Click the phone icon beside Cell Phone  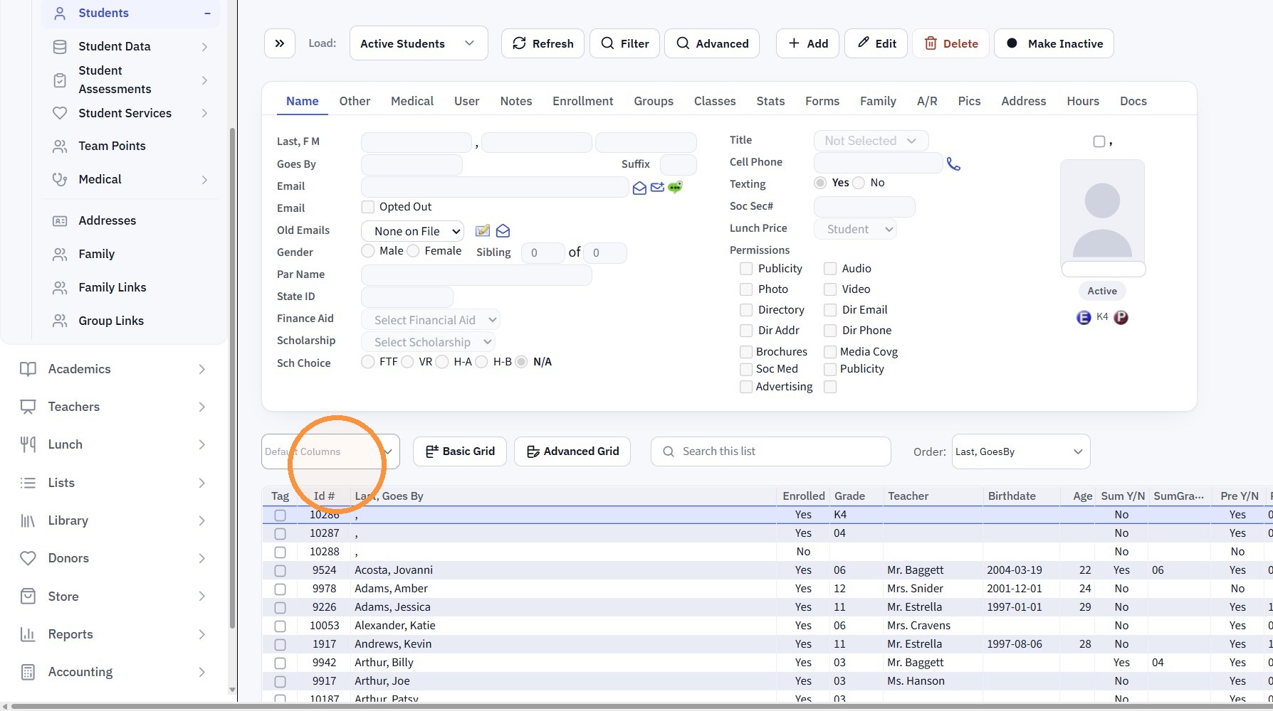tap(953, 164)
